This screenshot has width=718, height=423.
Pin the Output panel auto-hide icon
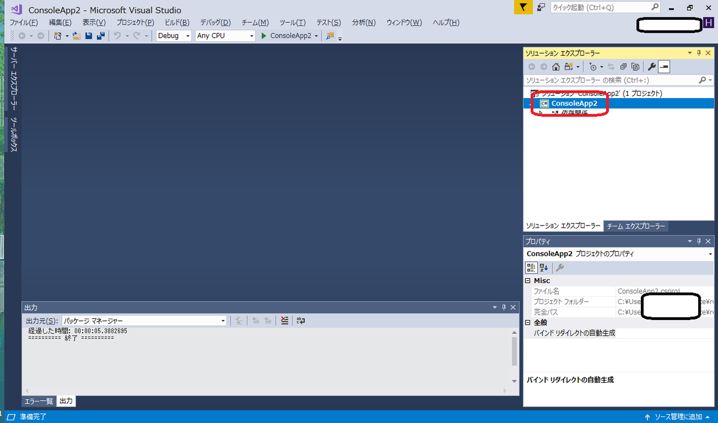[x=504, y=307]
